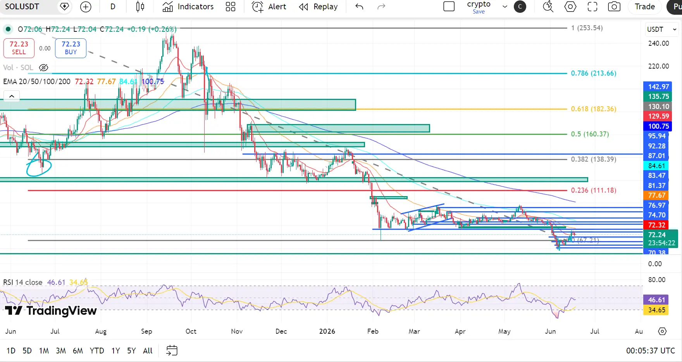Open the Trade panel button
The image size is (682, 362).
coord(645,7)
